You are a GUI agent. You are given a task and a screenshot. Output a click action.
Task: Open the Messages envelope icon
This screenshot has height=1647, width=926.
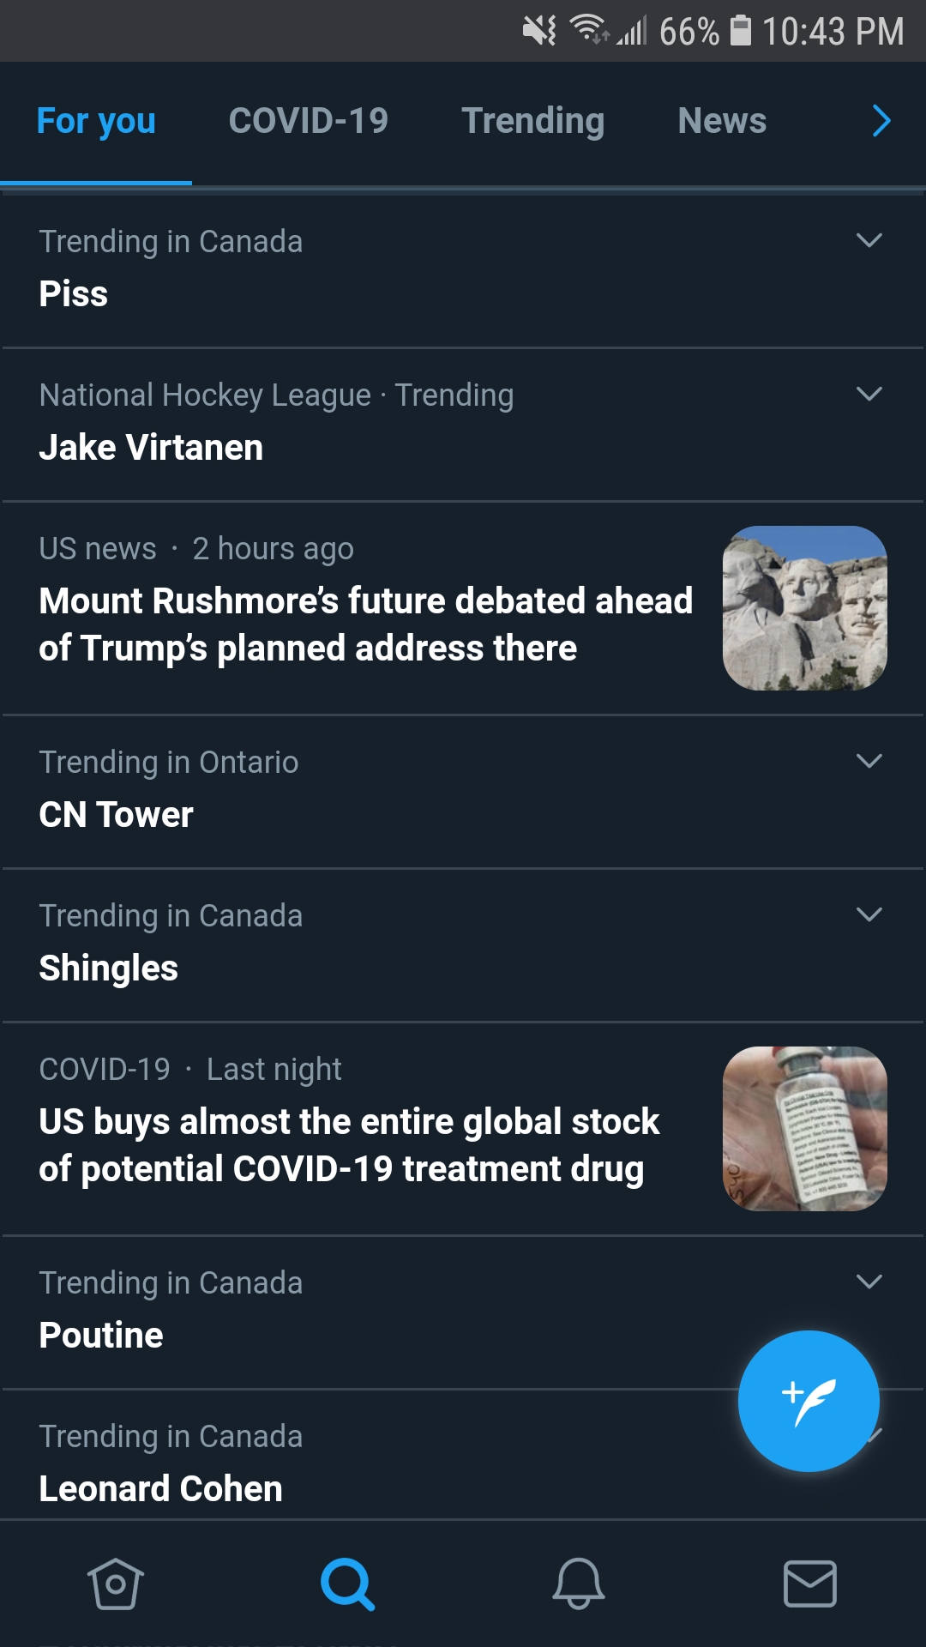(x=810, y=1584)
